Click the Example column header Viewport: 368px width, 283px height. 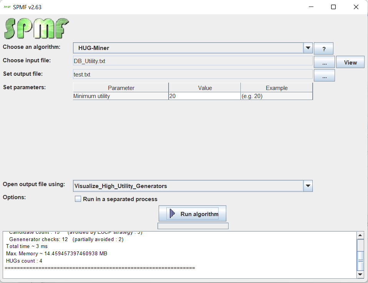tap(277, 88)
